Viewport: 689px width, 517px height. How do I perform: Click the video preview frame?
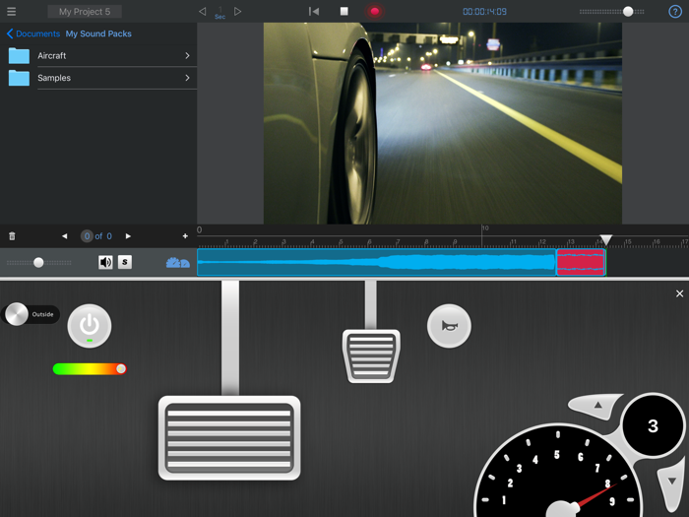(x=443, y=123)
